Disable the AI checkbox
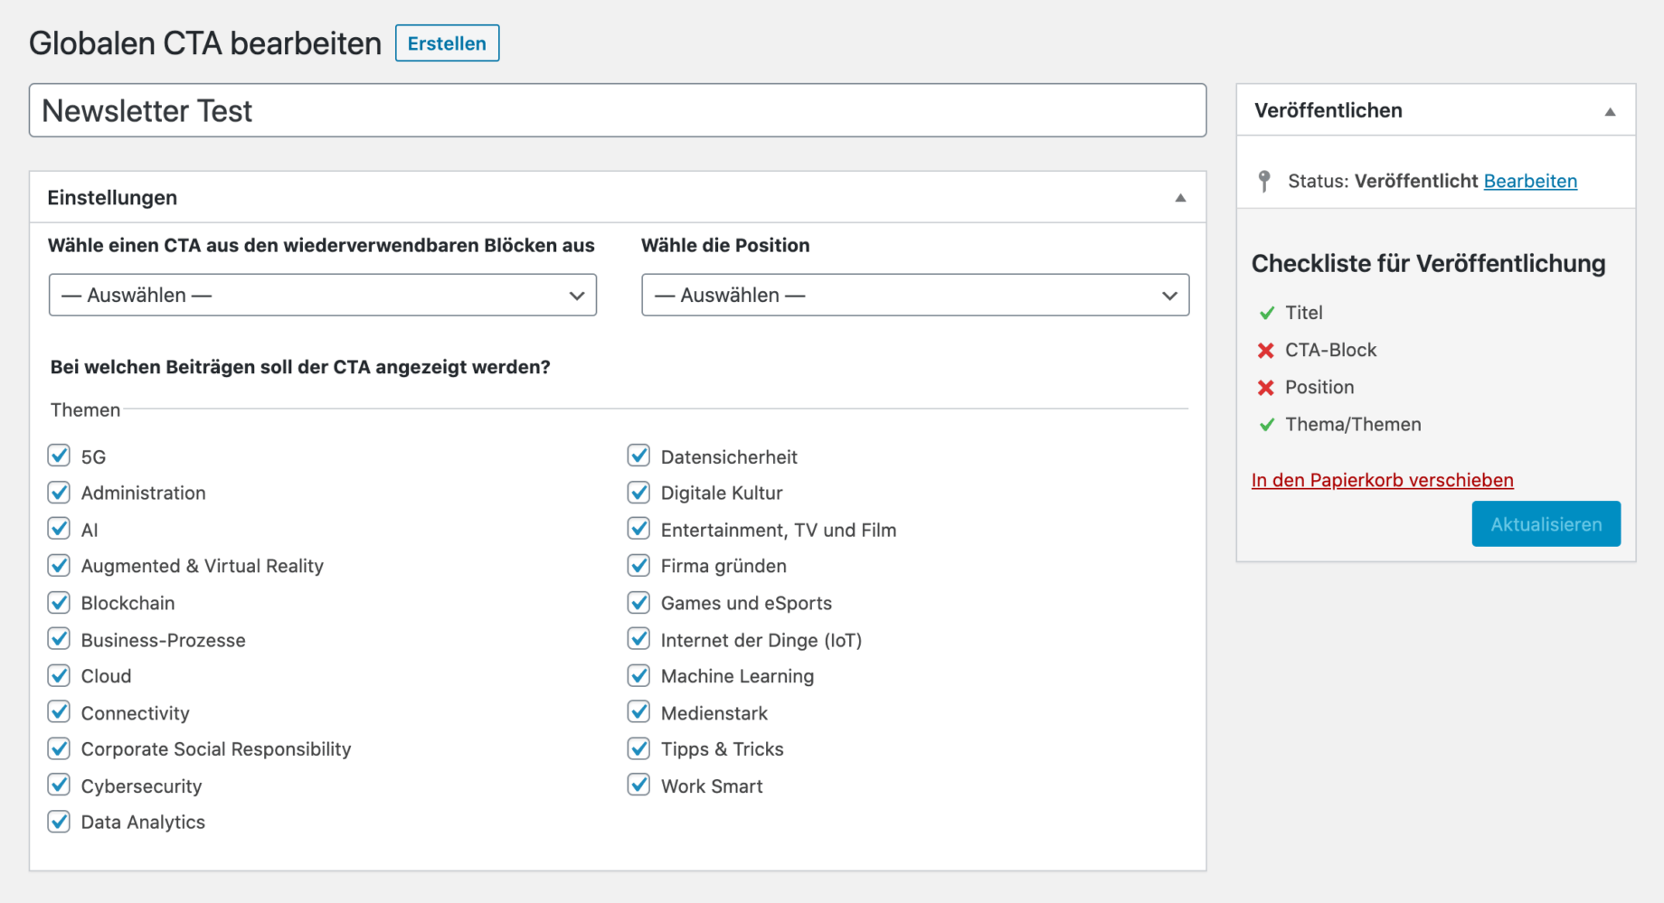 (x=59, y=529)
